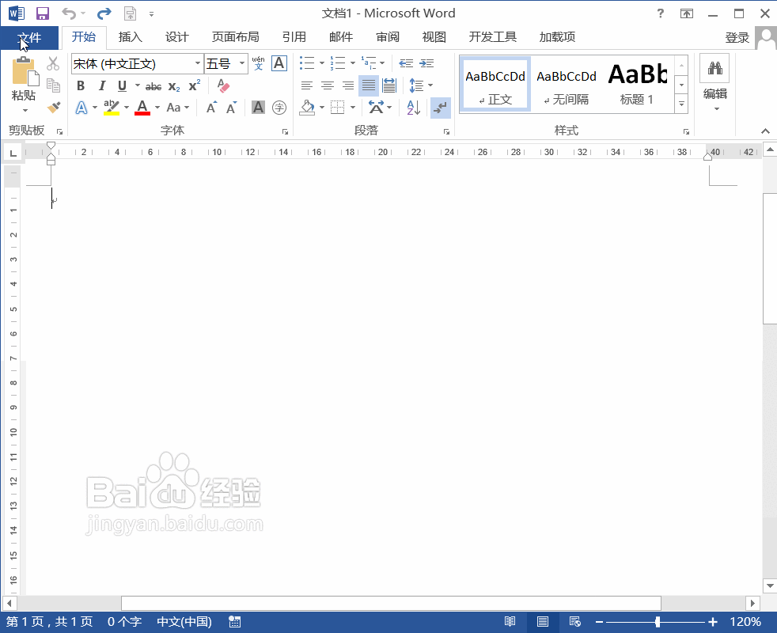Click the Cut scissors icon
Viewport: 777px width, 633px height.
tap(53, 63)
